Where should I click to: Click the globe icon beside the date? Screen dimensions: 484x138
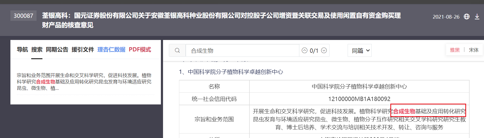[467, 17]
